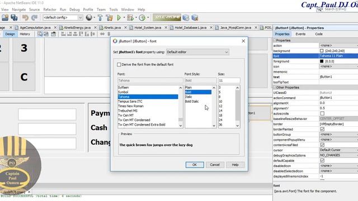Open the Refactor menu
Image resolution: width=358 pixels, height=201 pixels.
point(50,9)
